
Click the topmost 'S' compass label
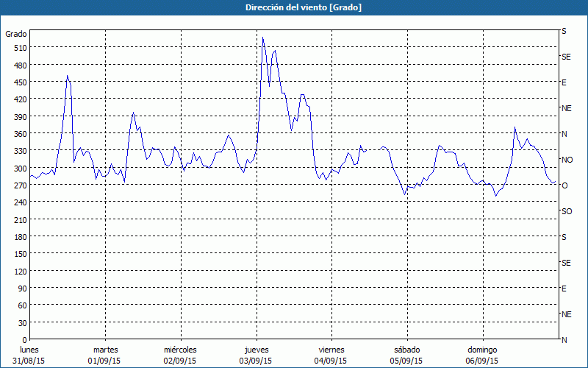(564, 32)
